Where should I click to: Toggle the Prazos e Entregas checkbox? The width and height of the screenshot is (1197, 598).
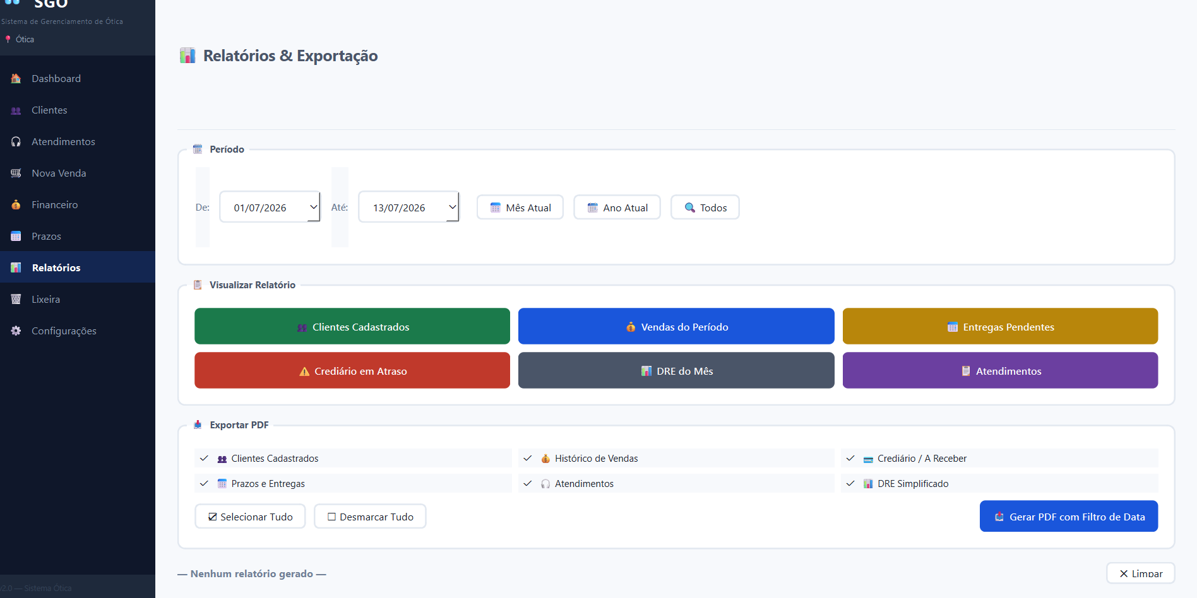coord(204,483)
